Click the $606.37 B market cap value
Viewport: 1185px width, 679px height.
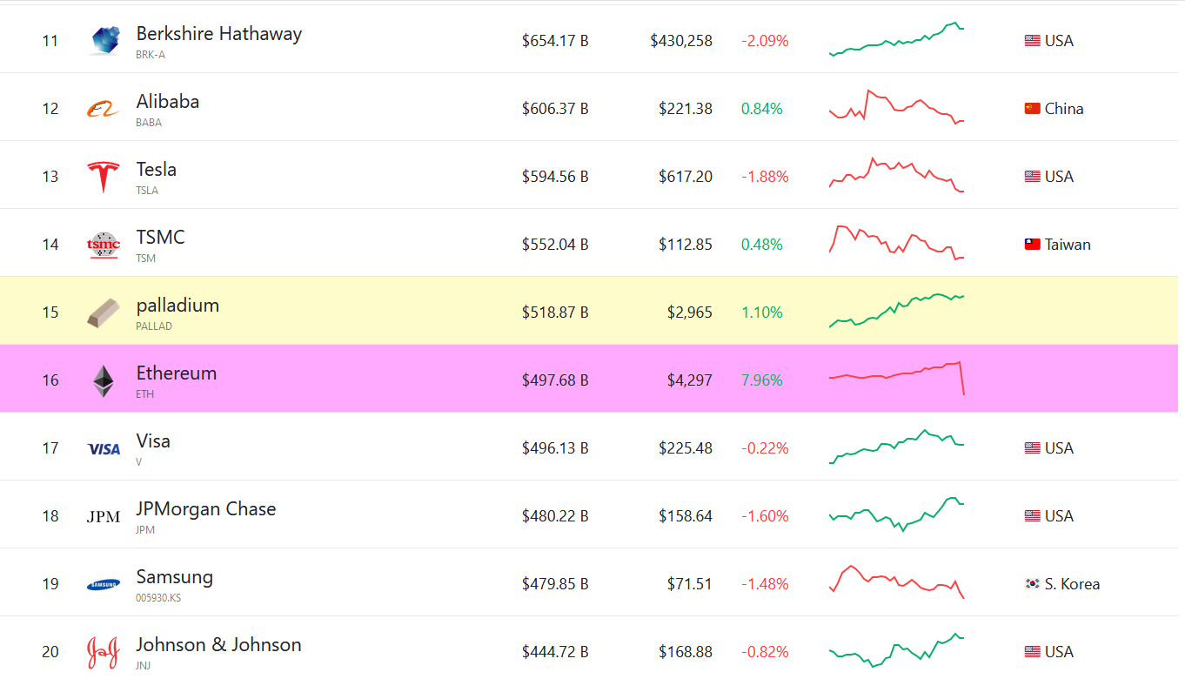coord(555,109)
